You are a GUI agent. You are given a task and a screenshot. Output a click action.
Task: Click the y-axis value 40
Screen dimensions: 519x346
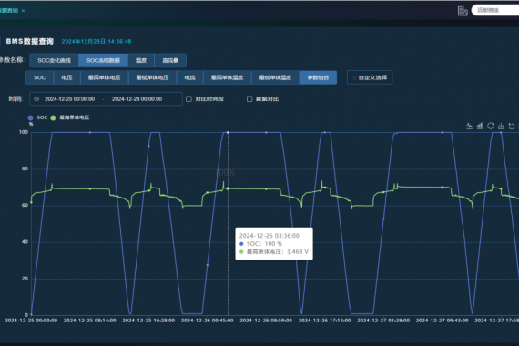pyautogui.click(x=25, y=242)
